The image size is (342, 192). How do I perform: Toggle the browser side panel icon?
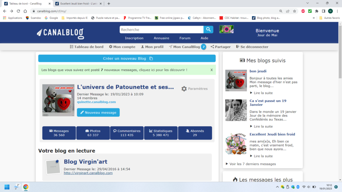point(324,11)
